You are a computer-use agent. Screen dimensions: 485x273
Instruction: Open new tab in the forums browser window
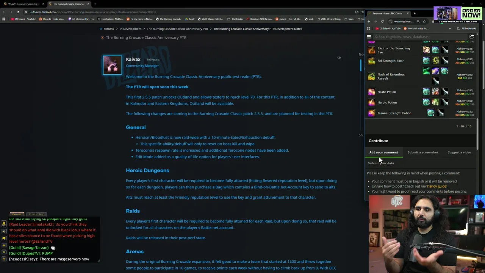coord(95,4)
